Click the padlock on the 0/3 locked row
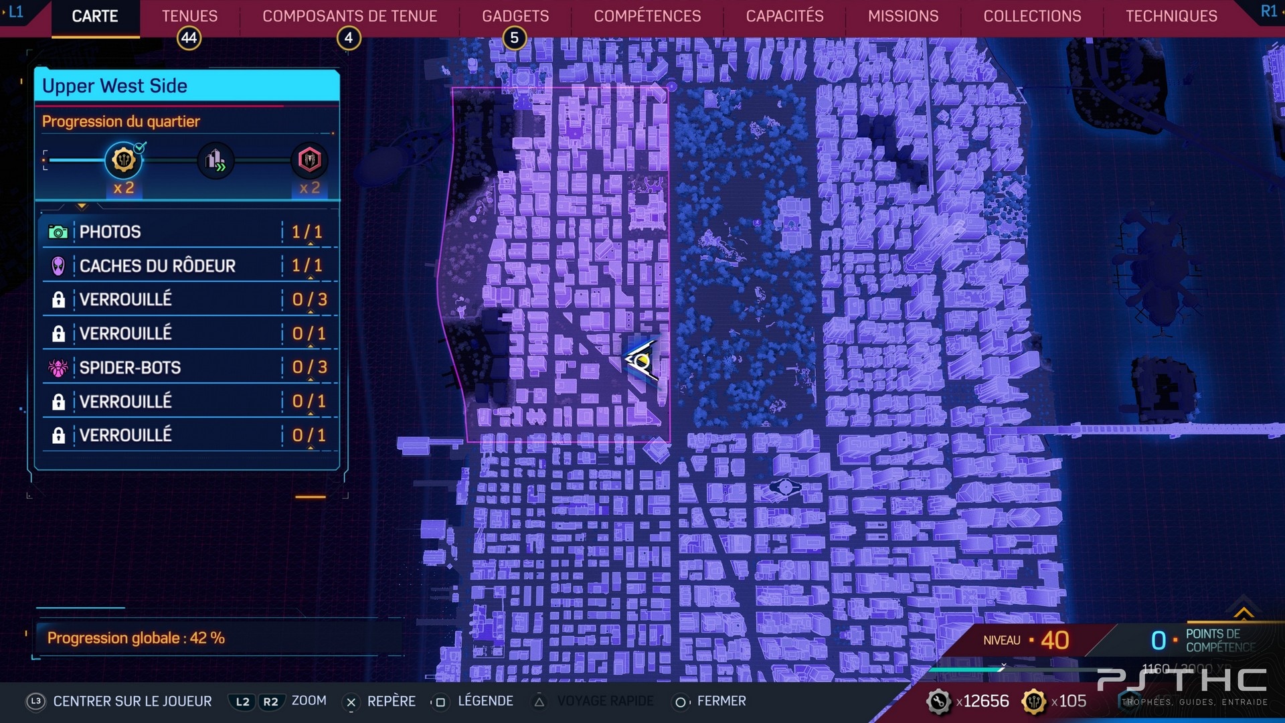Image resolution: width=1285 pixels, height=723 pixels. point(58,299)
